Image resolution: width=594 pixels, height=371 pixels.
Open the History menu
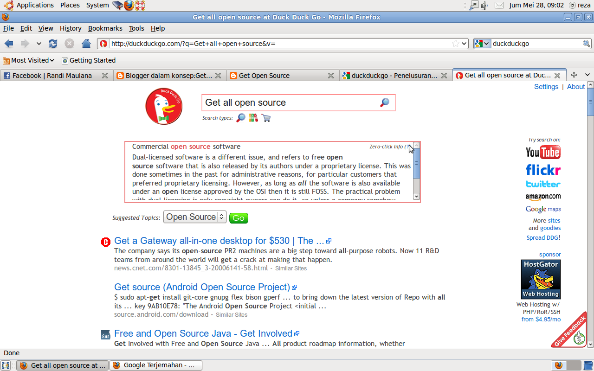click(x=71, y=28)
